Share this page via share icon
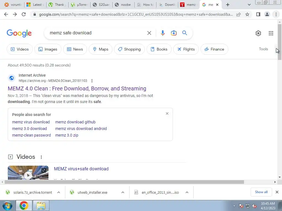 coord(238,14)
